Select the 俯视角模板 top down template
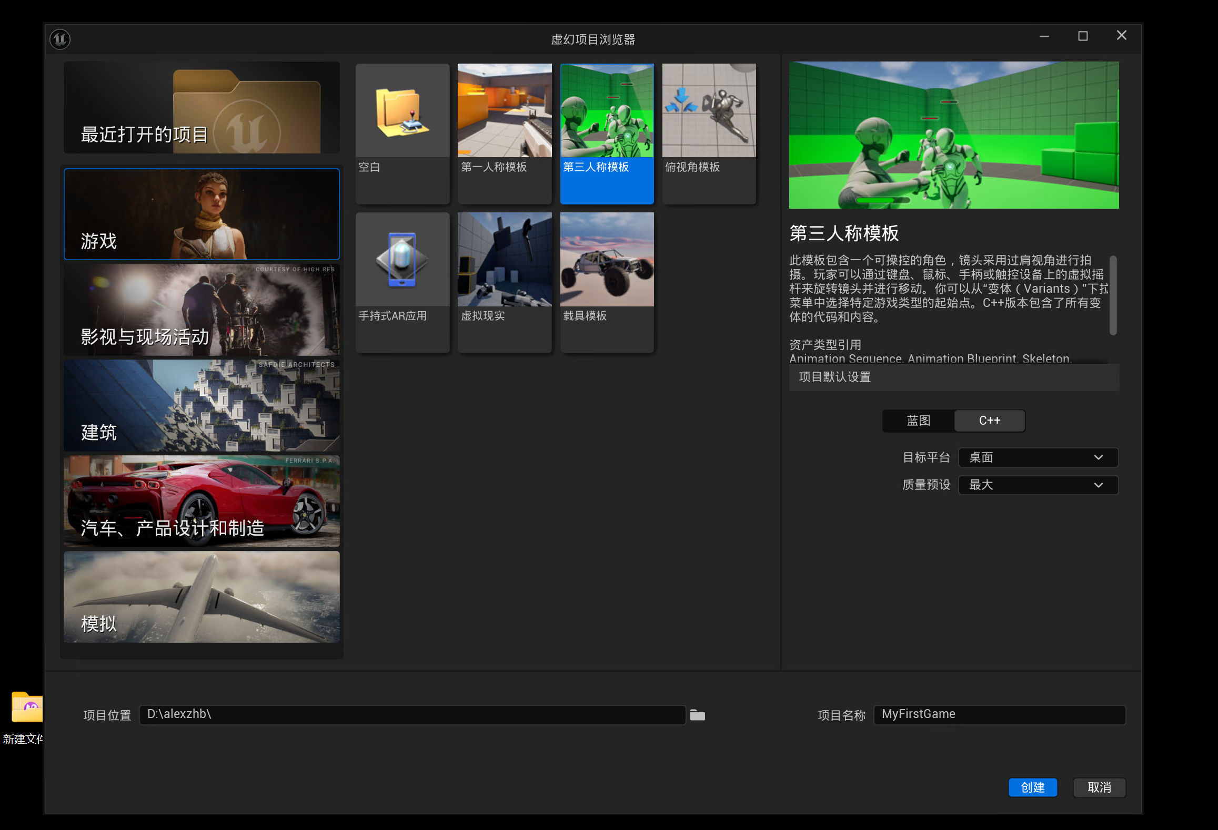 [709, 134]
